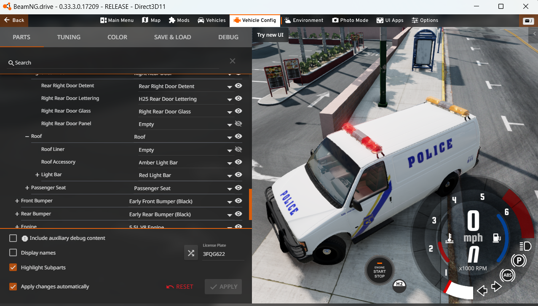The width and height of the screenshot is (538, 306).
Task: Click the debug content warning info icon
Action: tap(25, 239)
